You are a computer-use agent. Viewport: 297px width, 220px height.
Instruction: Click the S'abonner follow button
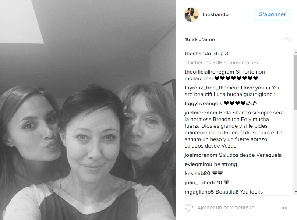click(x=272, y=14)
